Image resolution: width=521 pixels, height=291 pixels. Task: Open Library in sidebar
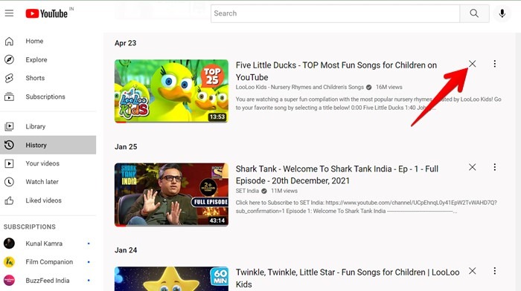click(48, 126)
